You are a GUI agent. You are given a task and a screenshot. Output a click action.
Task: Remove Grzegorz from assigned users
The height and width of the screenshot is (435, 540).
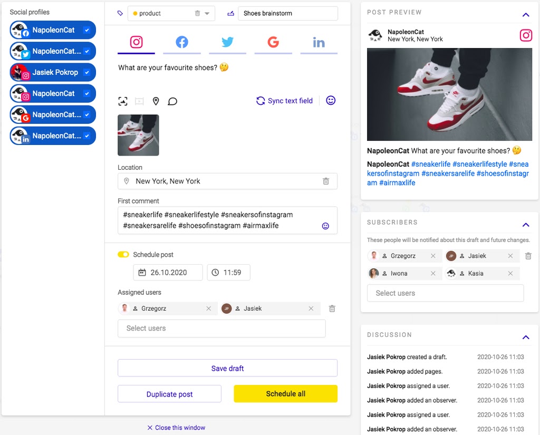(208, 308)
